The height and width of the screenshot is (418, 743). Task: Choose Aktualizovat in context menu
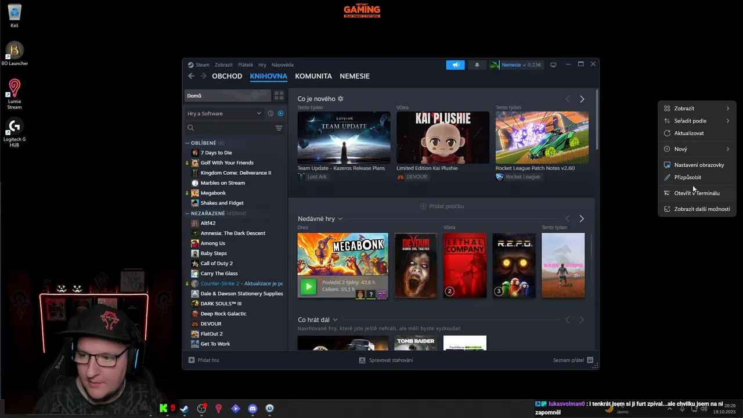coord(697,133)
